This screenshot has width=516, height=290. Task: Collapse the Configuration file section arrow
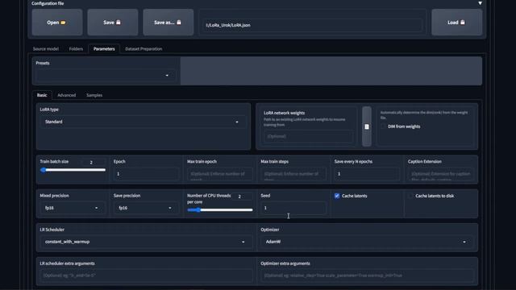[x=481, y=3]
